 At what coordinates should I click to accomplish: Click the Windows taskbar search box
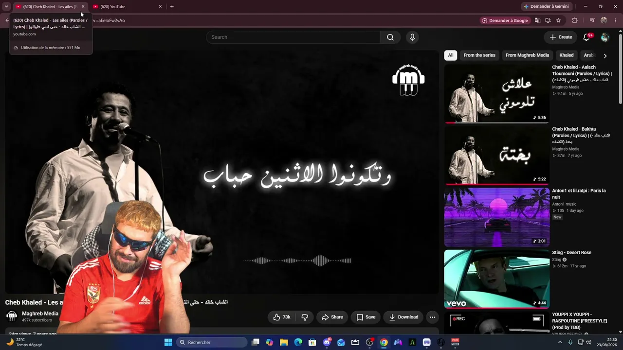pos(212,342)
